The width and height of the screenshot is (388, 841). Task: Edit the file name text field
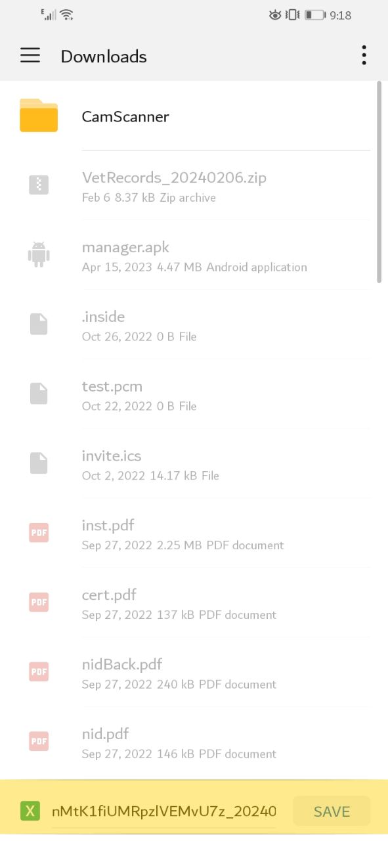pos(164,811)
